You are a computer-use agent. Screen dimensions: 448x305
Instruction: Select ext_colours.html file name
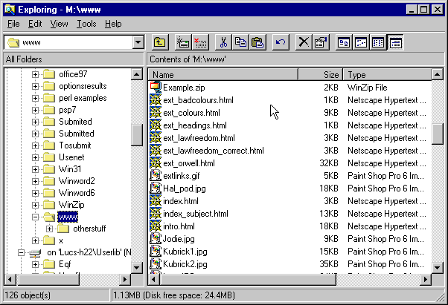[192, 113]
